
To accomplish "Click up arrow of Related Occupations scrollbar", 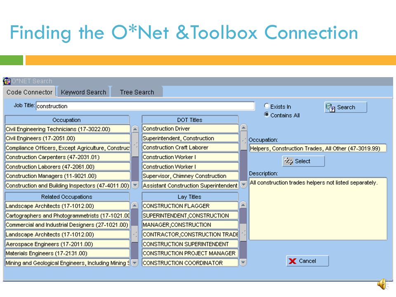I will (135, 205).
